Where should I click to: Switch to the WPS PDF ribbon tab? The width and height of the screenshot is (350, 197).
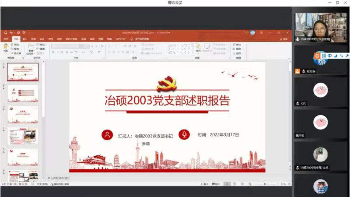point(120,39)
